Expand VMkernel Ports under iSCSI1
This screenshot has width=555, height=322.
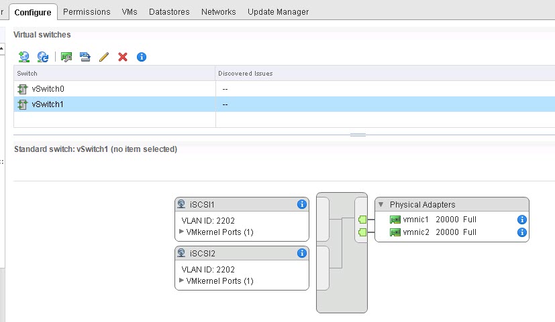coord(182,232)
